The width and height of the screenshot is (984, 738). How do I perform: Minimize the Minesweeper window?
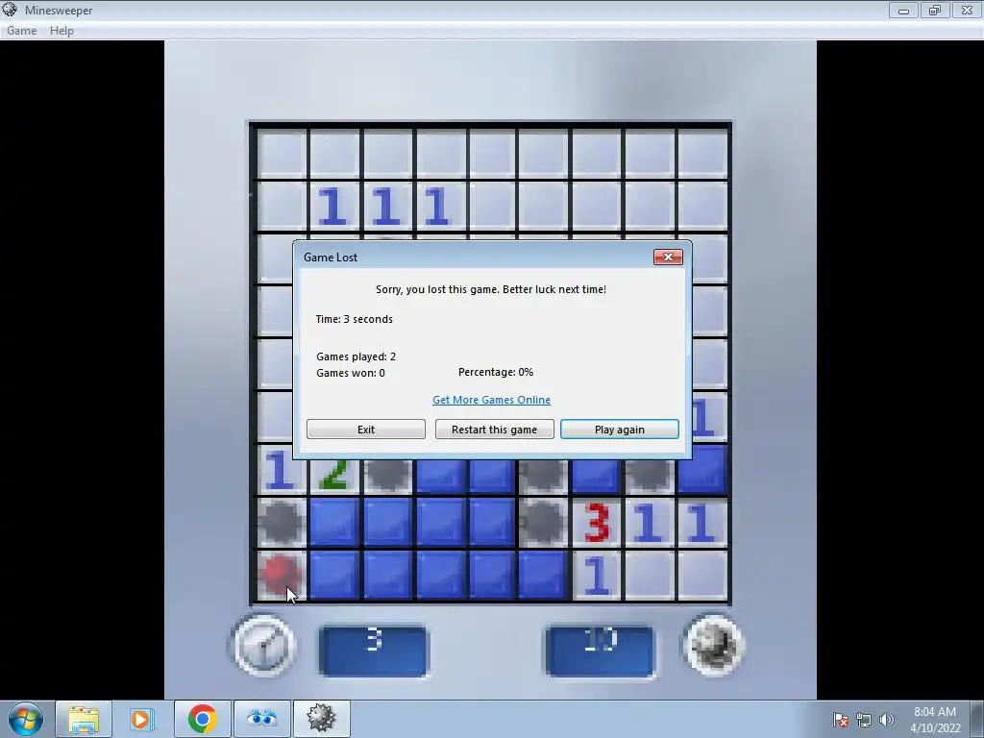[903, 10]
